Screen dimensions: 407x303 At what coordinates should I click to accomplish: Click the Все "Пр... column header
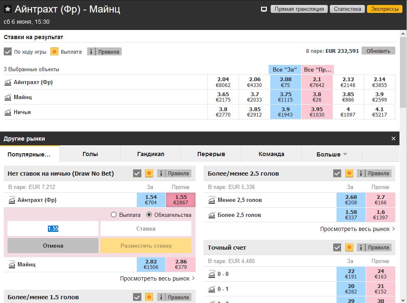click(317, 70)
